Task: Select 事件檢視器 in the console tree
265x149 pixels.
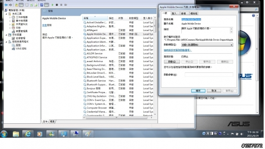Action: [x=22, y=21]
